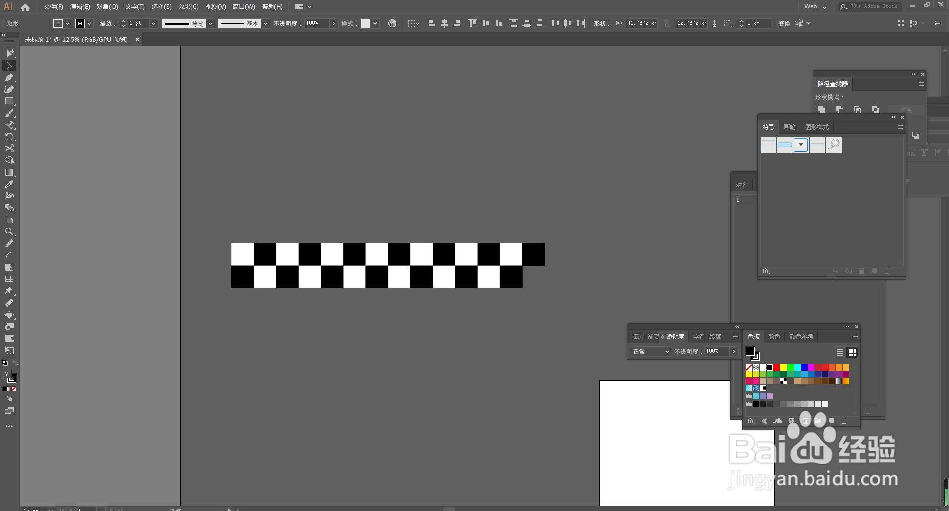Select the Eyedropper tool

[9, 184]
